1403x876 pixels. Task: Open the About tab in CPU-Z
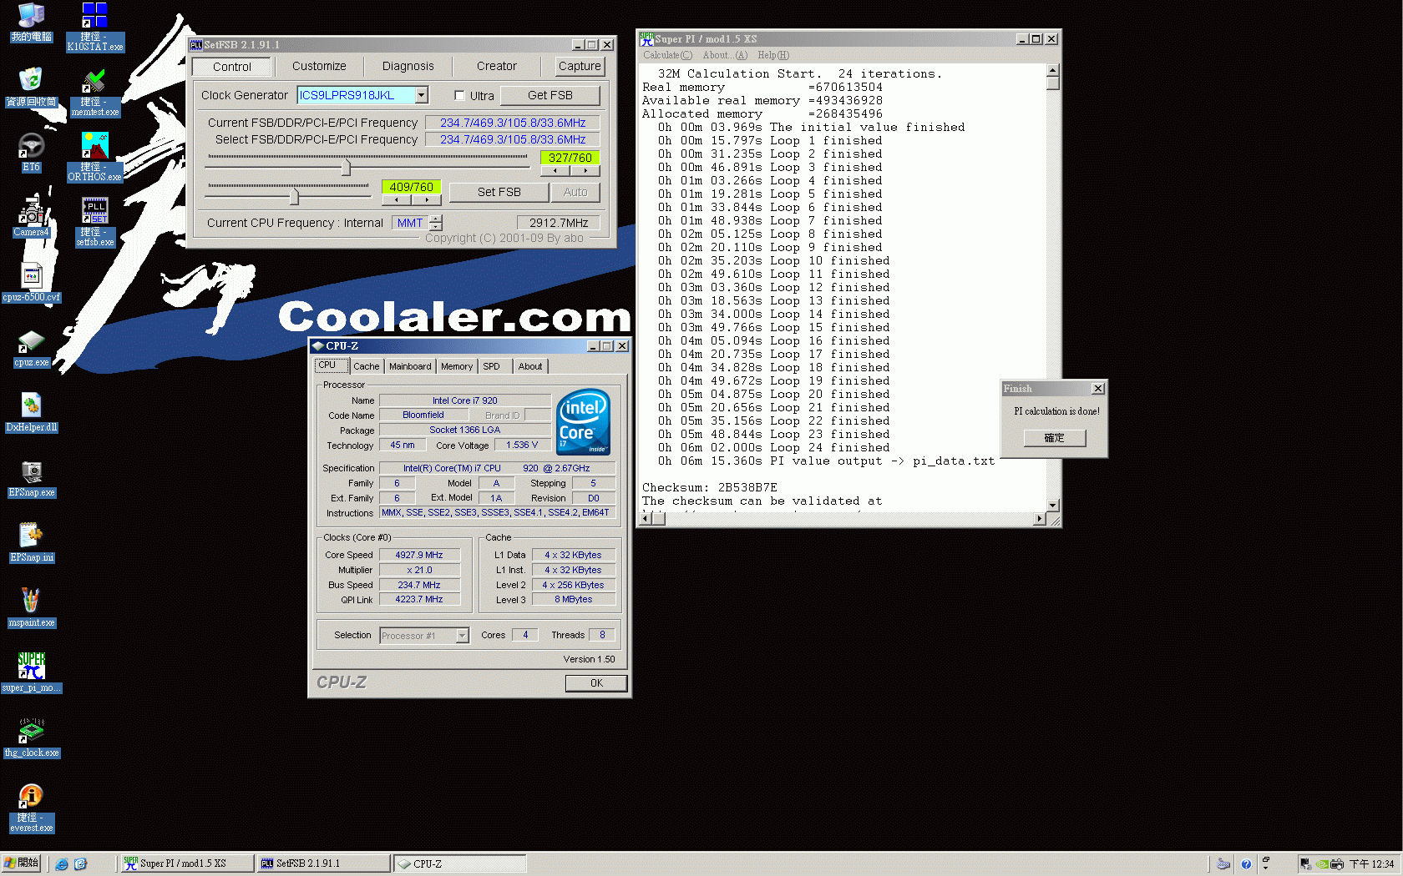[530, 366]
